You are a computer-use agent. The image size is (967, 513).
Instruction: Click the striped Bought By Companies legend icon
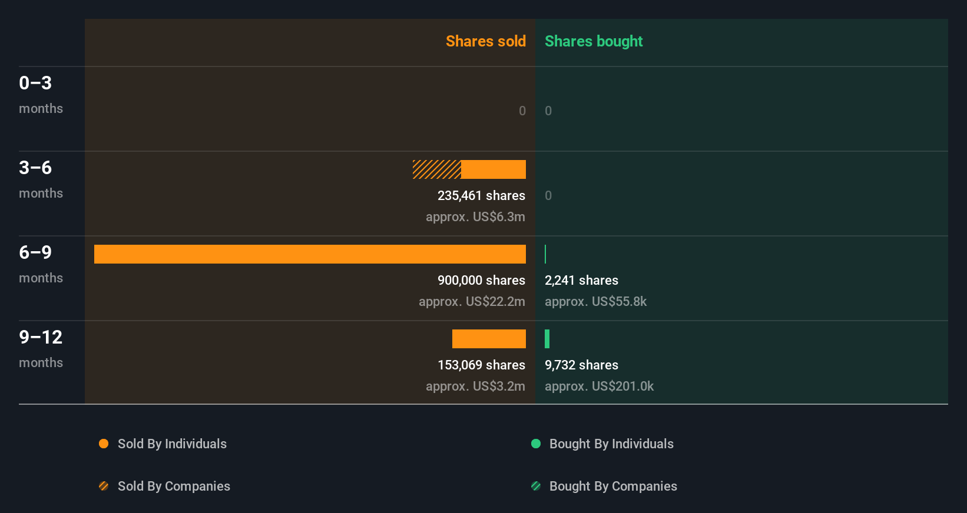point(536,486)
